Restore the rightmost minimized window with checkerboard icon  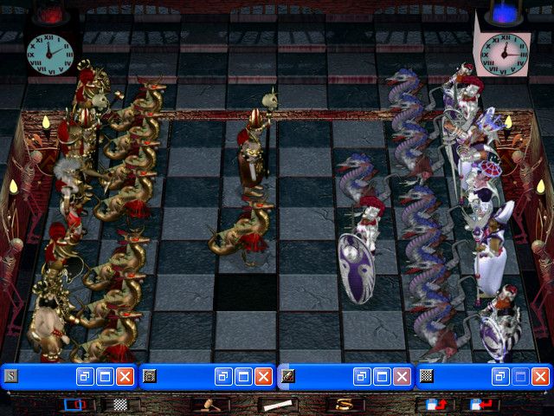(x=499, y=376)
